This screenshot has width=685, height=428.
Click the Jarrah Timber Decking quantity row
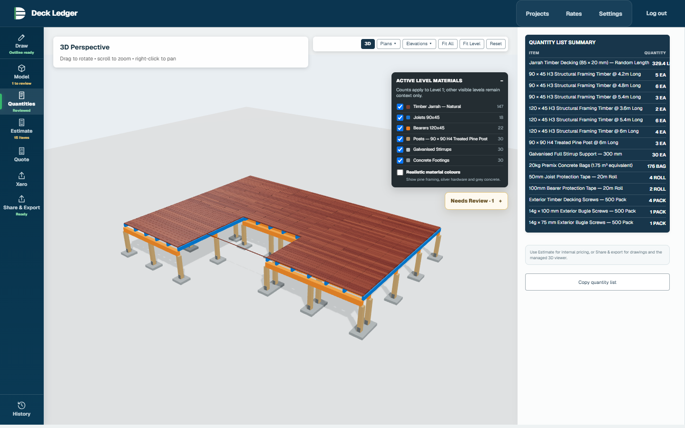tap(597, 63)
